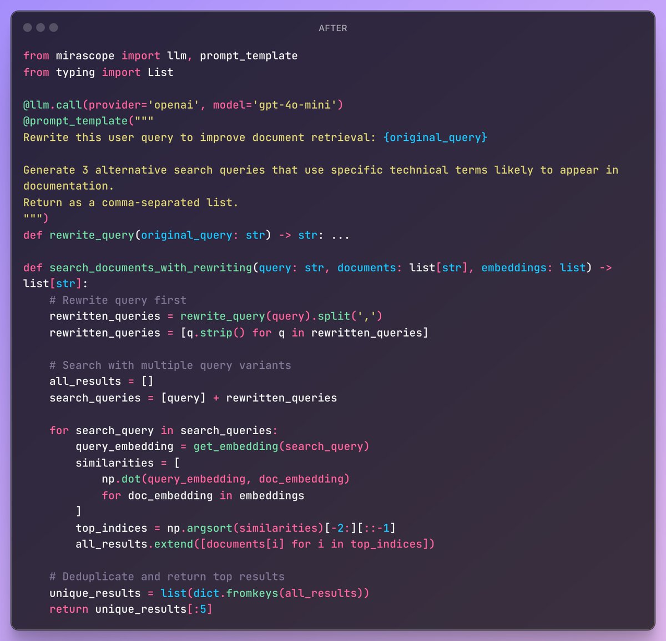Click the 'all_results.extend' call
The width and height of the screenshot is (666, 641).
point(134,545)
